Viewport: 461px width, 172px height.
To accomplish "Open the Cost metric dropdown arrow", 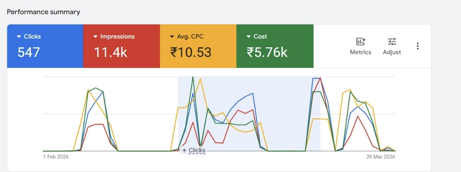I will [248, 37].
